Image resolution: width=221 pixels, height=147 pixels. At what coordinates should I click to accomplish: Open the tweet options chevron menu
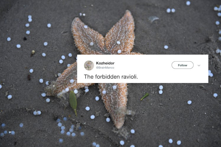(x=199, y=66)
